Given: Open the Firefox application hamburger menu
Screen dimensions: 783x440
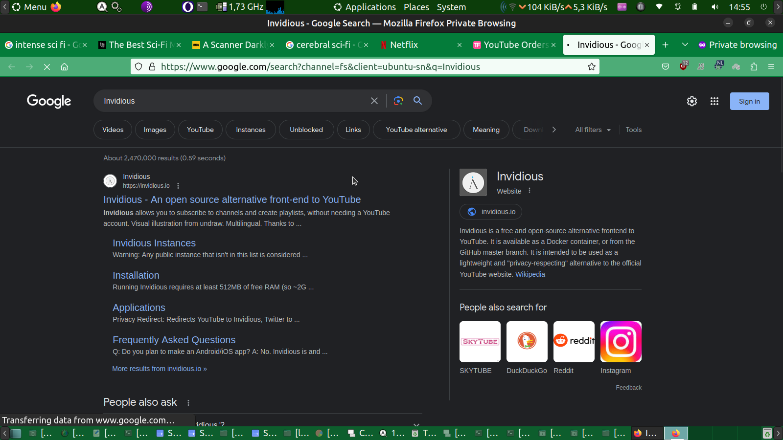Looking at the screenshot, I should point(771,67).
